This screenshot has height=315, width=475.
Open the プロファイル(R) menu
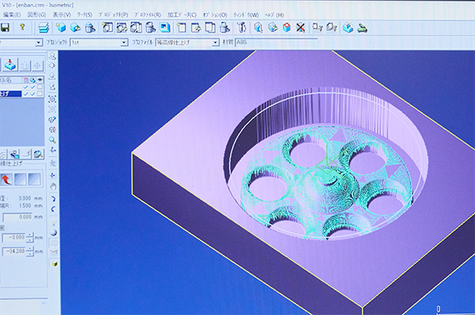[x=147, y=15]
